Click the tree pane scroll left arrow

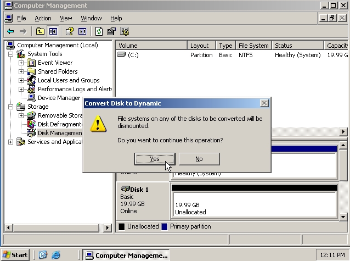click(8, 228)
